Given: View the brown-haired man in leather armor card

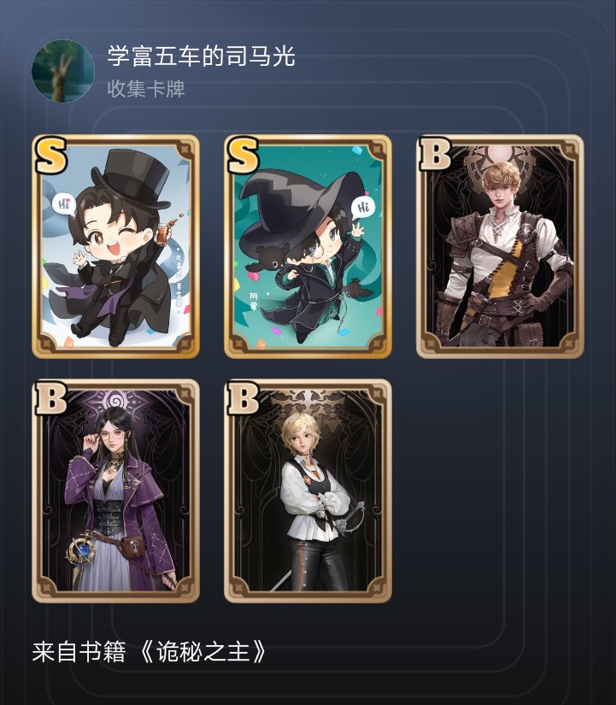Looking at the screenshot, I should [500, 246].
